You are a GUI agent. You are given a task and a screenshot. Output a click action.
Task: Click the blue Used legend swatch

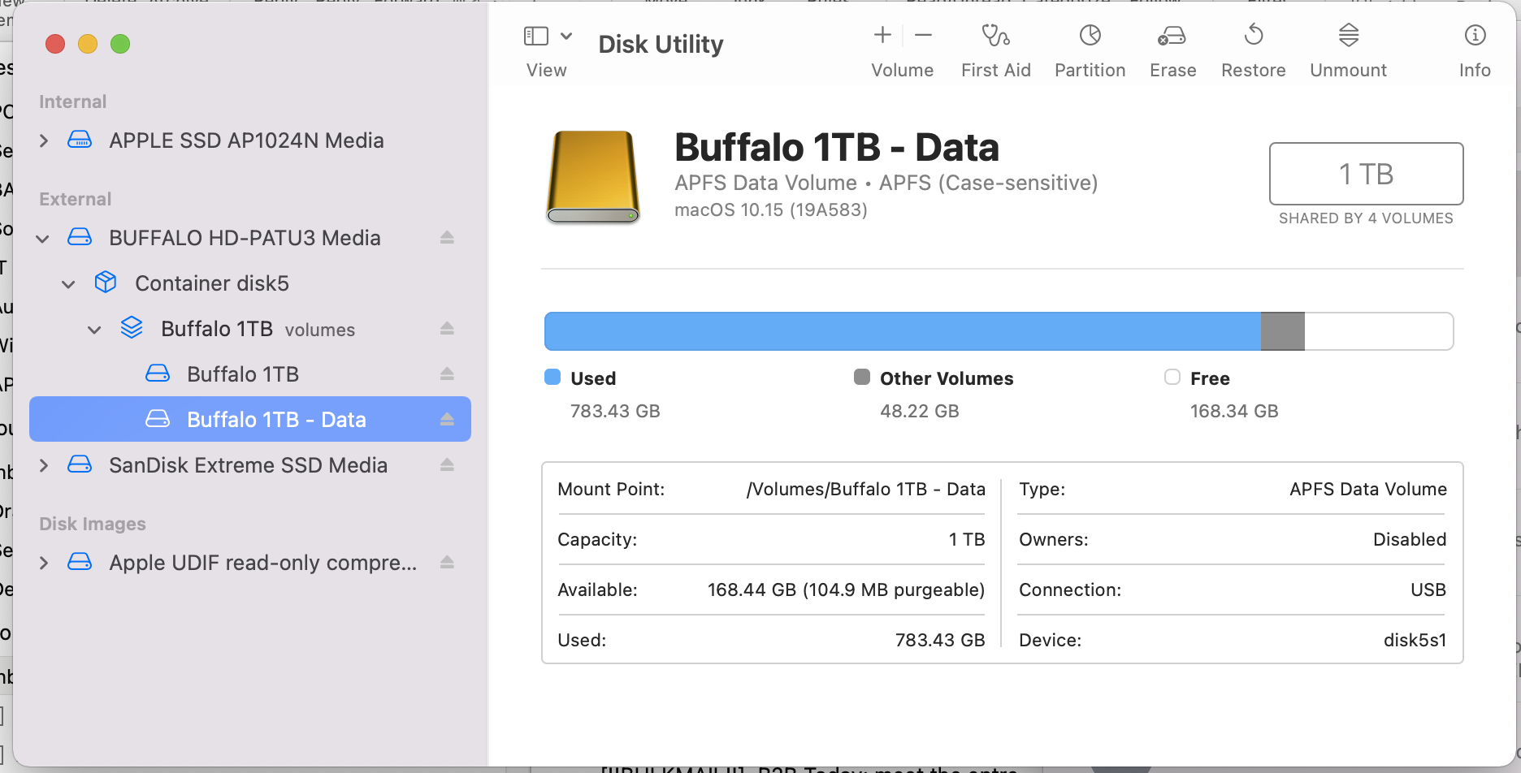tap(552, 377)
